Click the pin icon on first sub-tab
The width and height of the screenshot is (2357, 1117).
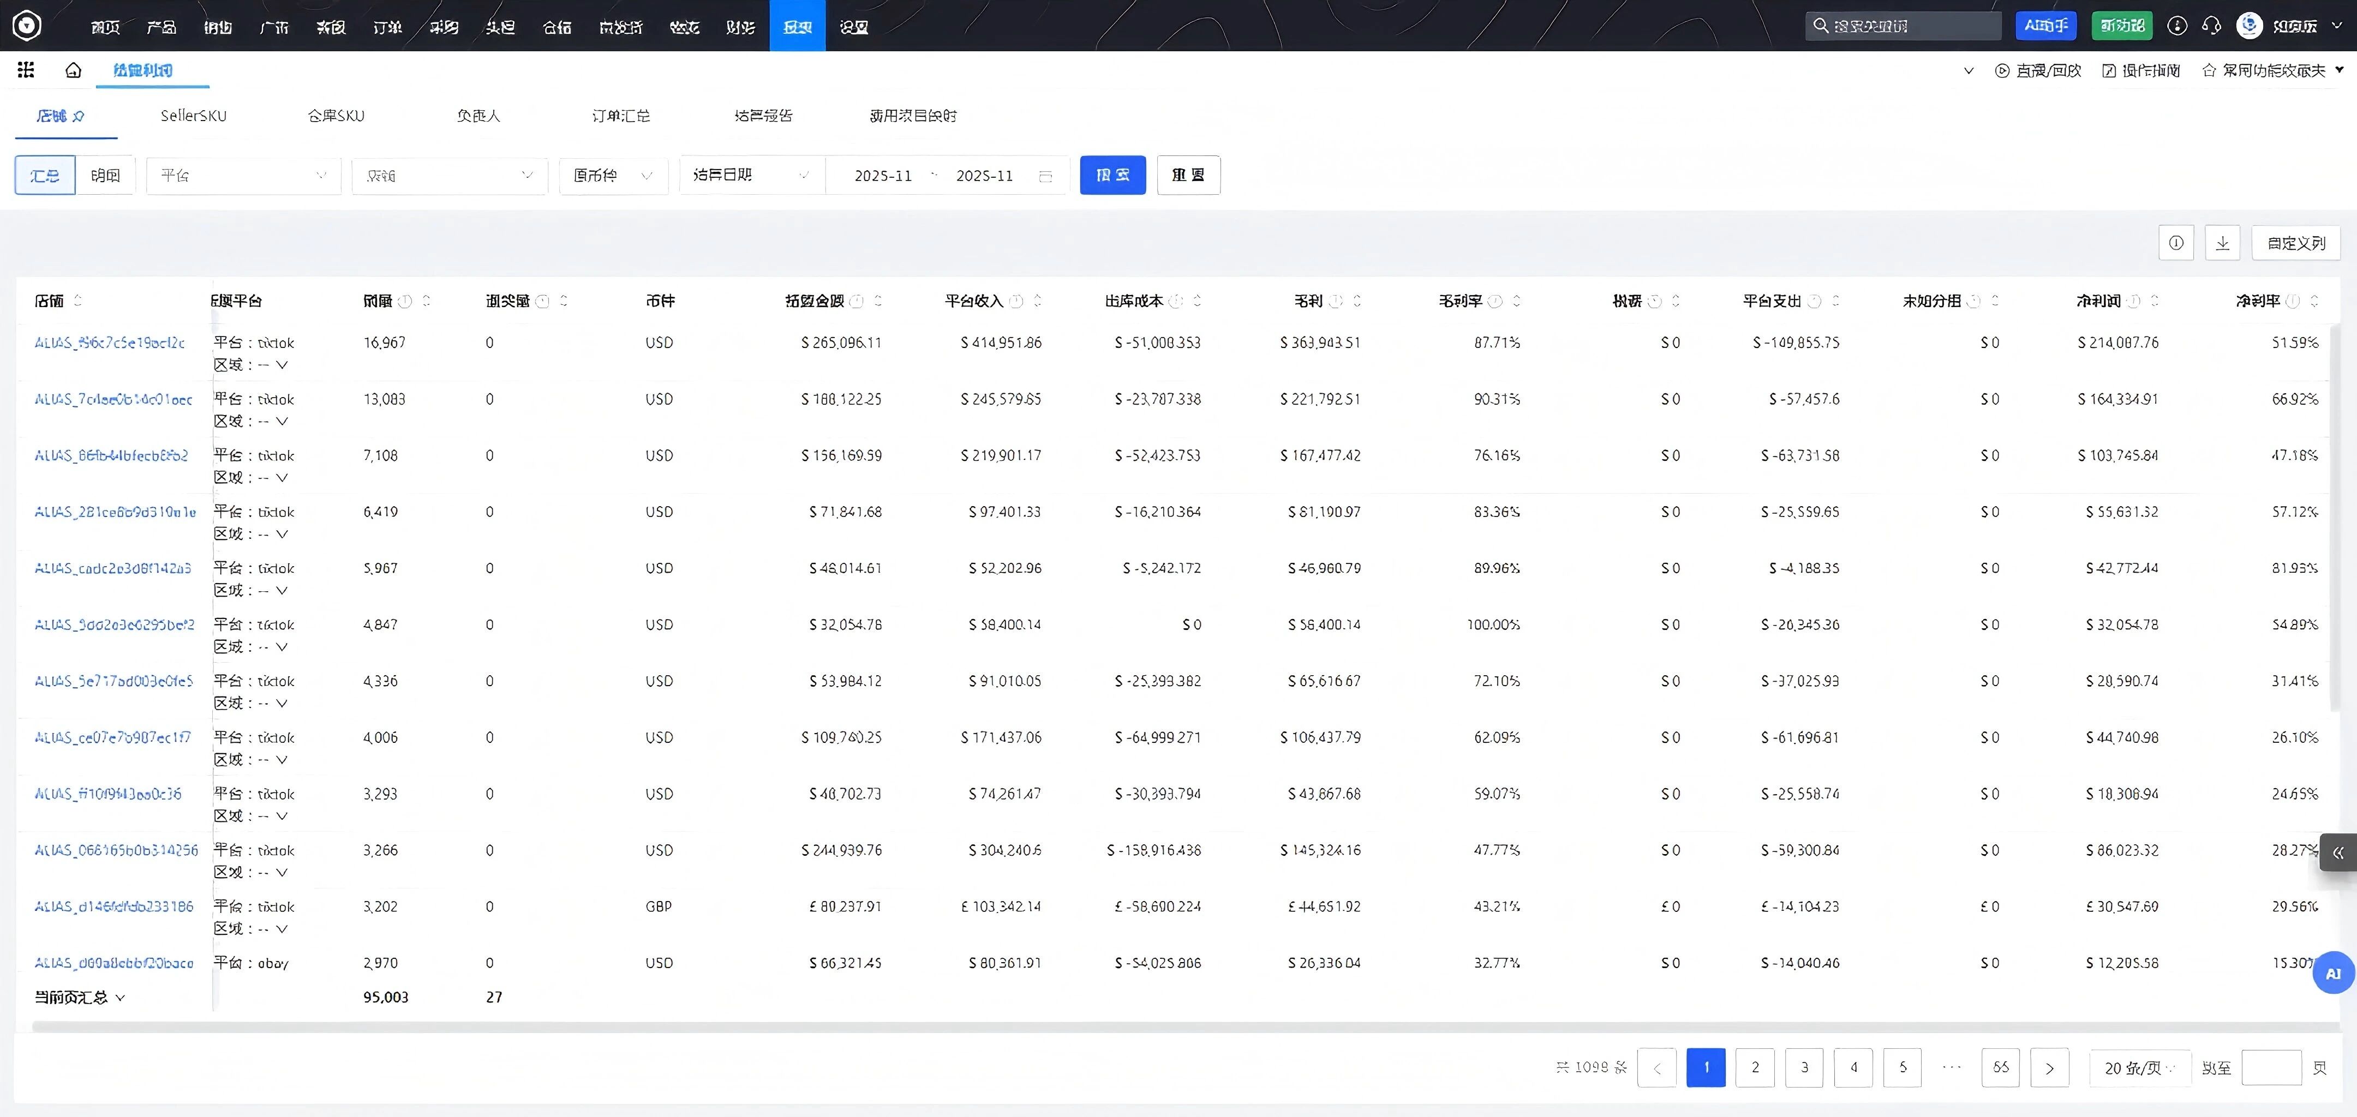(80, 116)
